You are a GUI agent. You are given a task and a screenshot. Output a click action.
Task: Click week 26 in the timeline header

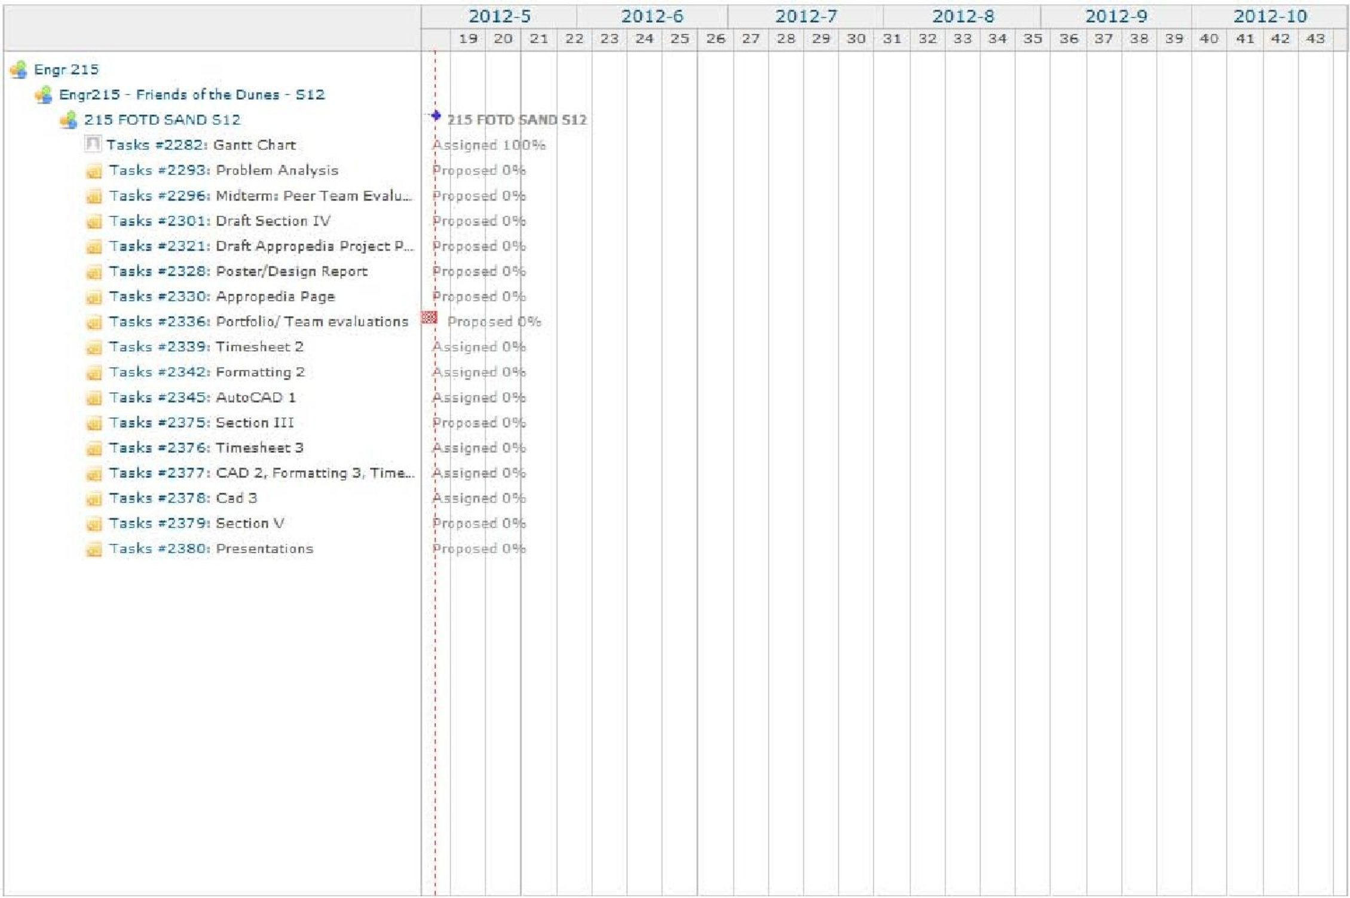tap(715, 39)
